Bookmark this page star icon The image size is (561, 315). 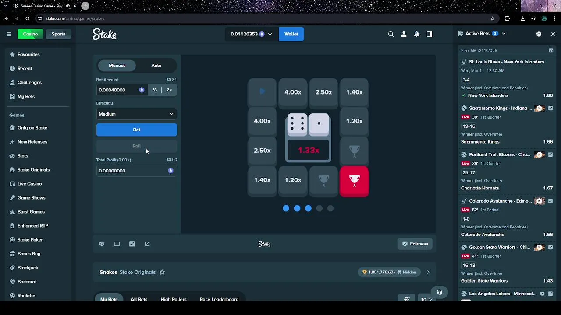coord(493,18)
